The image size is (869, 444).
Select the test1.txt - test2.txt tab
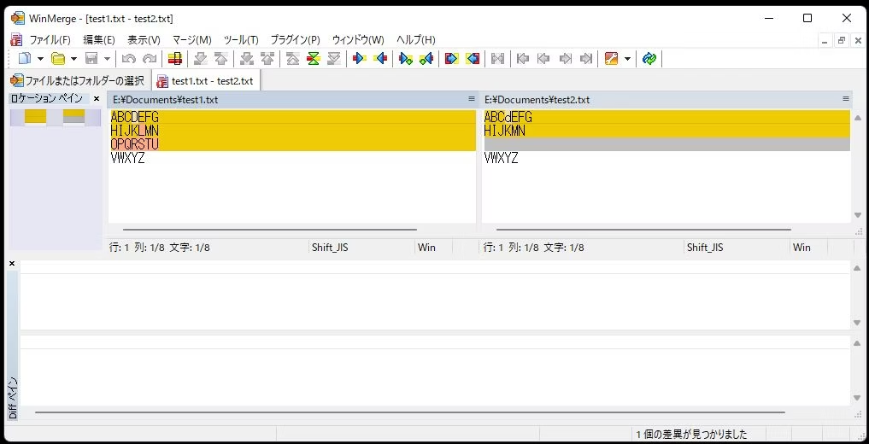point(206,81)
